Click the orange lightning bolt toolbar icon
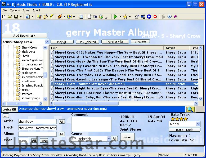 click(60, 17)
